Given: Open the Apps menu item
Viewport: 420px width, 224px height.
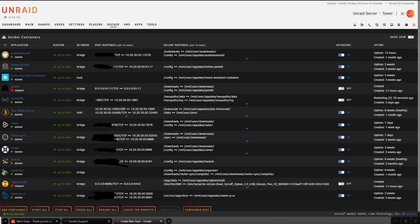Looking at the screenshot, I should [x=139, y=25].
